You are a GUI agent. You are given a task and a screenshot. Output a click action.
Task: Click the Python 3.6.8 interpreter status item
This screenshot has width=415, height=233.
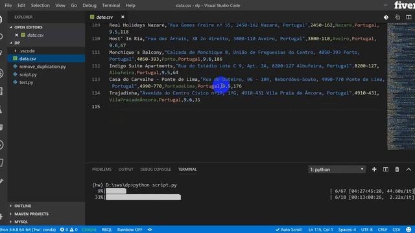pyautogui.click(x=28, y=230)
